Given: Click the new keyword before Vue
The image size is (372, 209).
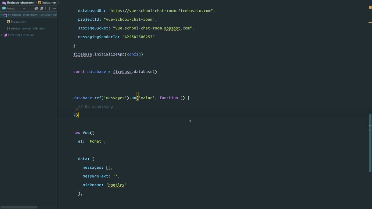Looking at the screenshot, I should tap(77, 133).
